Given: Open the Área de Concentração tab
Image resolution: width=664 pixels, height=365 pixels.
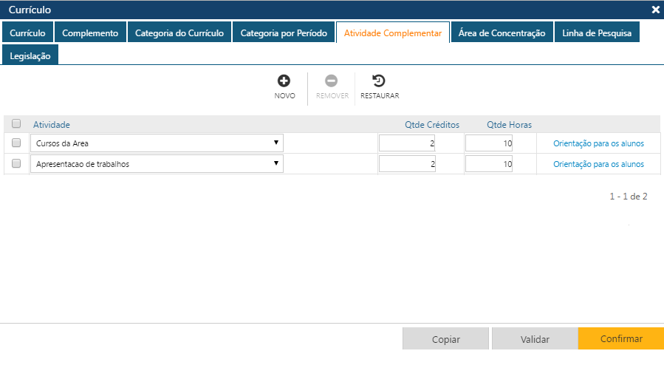Looking at the screenshot, I should pos(502,33).
